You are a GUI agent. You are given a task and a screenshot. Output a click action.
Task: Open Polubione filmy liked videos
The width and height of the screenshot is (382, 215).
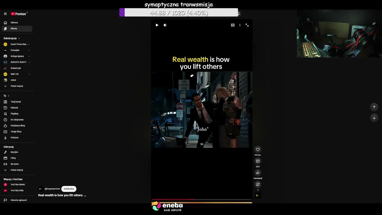point(17,126)
